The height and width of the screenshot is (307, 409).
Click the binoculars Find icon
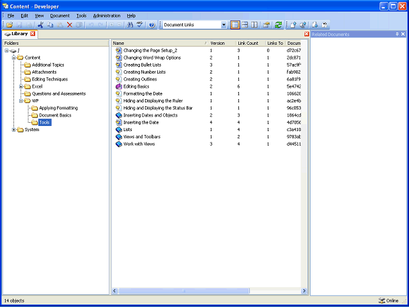click(130, 25)
